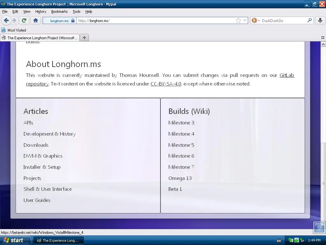Select The Experience Long... taskbar button
Screen dimensions: 326x245
pos(59,241)
